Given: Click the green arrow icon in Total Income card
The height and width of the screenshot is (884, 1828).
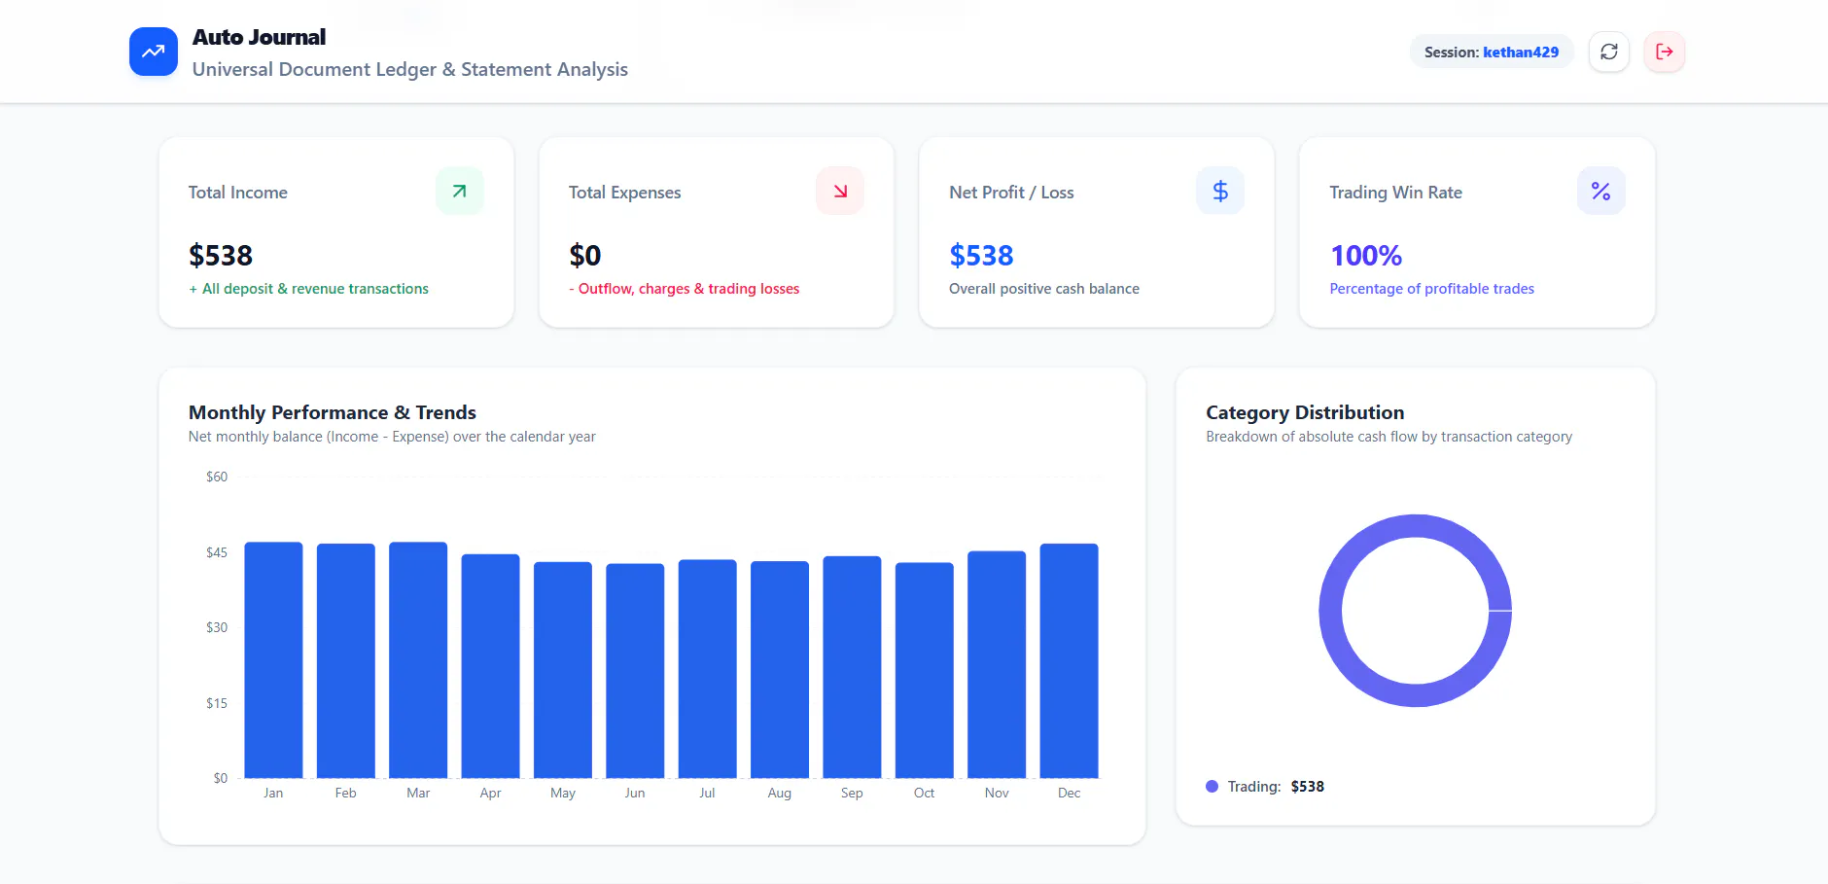Looking at the screenshot, I should 460,191.
